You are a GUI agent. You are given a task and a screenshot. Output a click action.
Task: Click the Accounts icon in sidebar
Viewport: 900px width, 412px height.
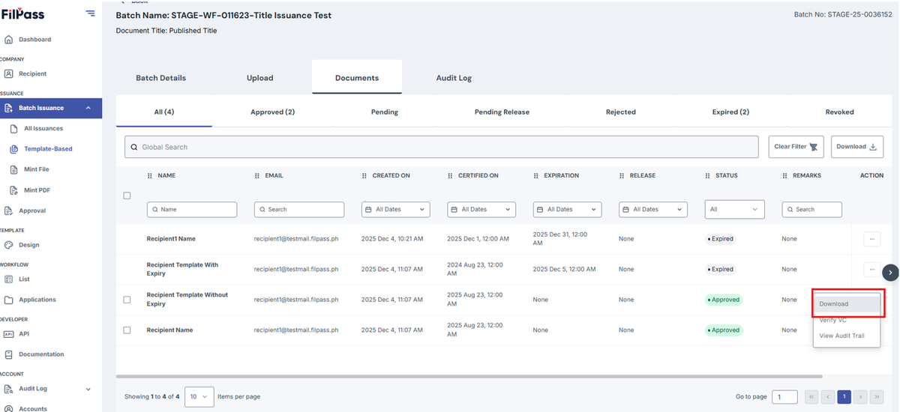point(8,408)
